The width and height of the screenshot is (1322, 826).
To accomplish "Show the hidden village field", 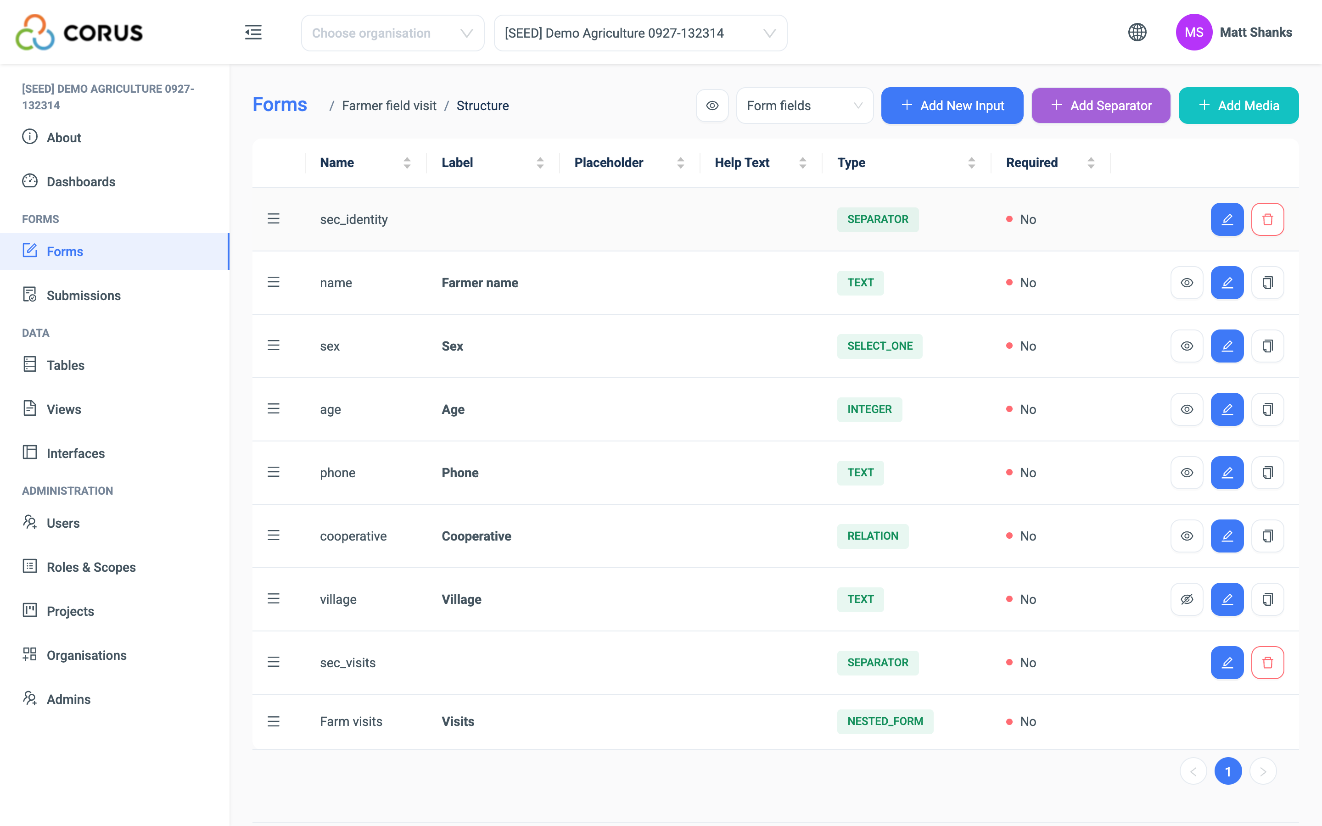I will [1187, 599].
